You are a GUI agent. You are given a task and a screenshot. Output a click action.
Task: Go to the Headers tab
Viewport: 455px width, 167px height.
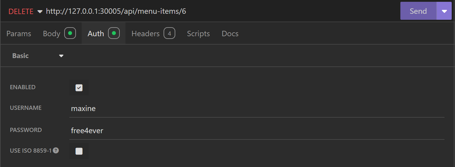pos(146,34)
